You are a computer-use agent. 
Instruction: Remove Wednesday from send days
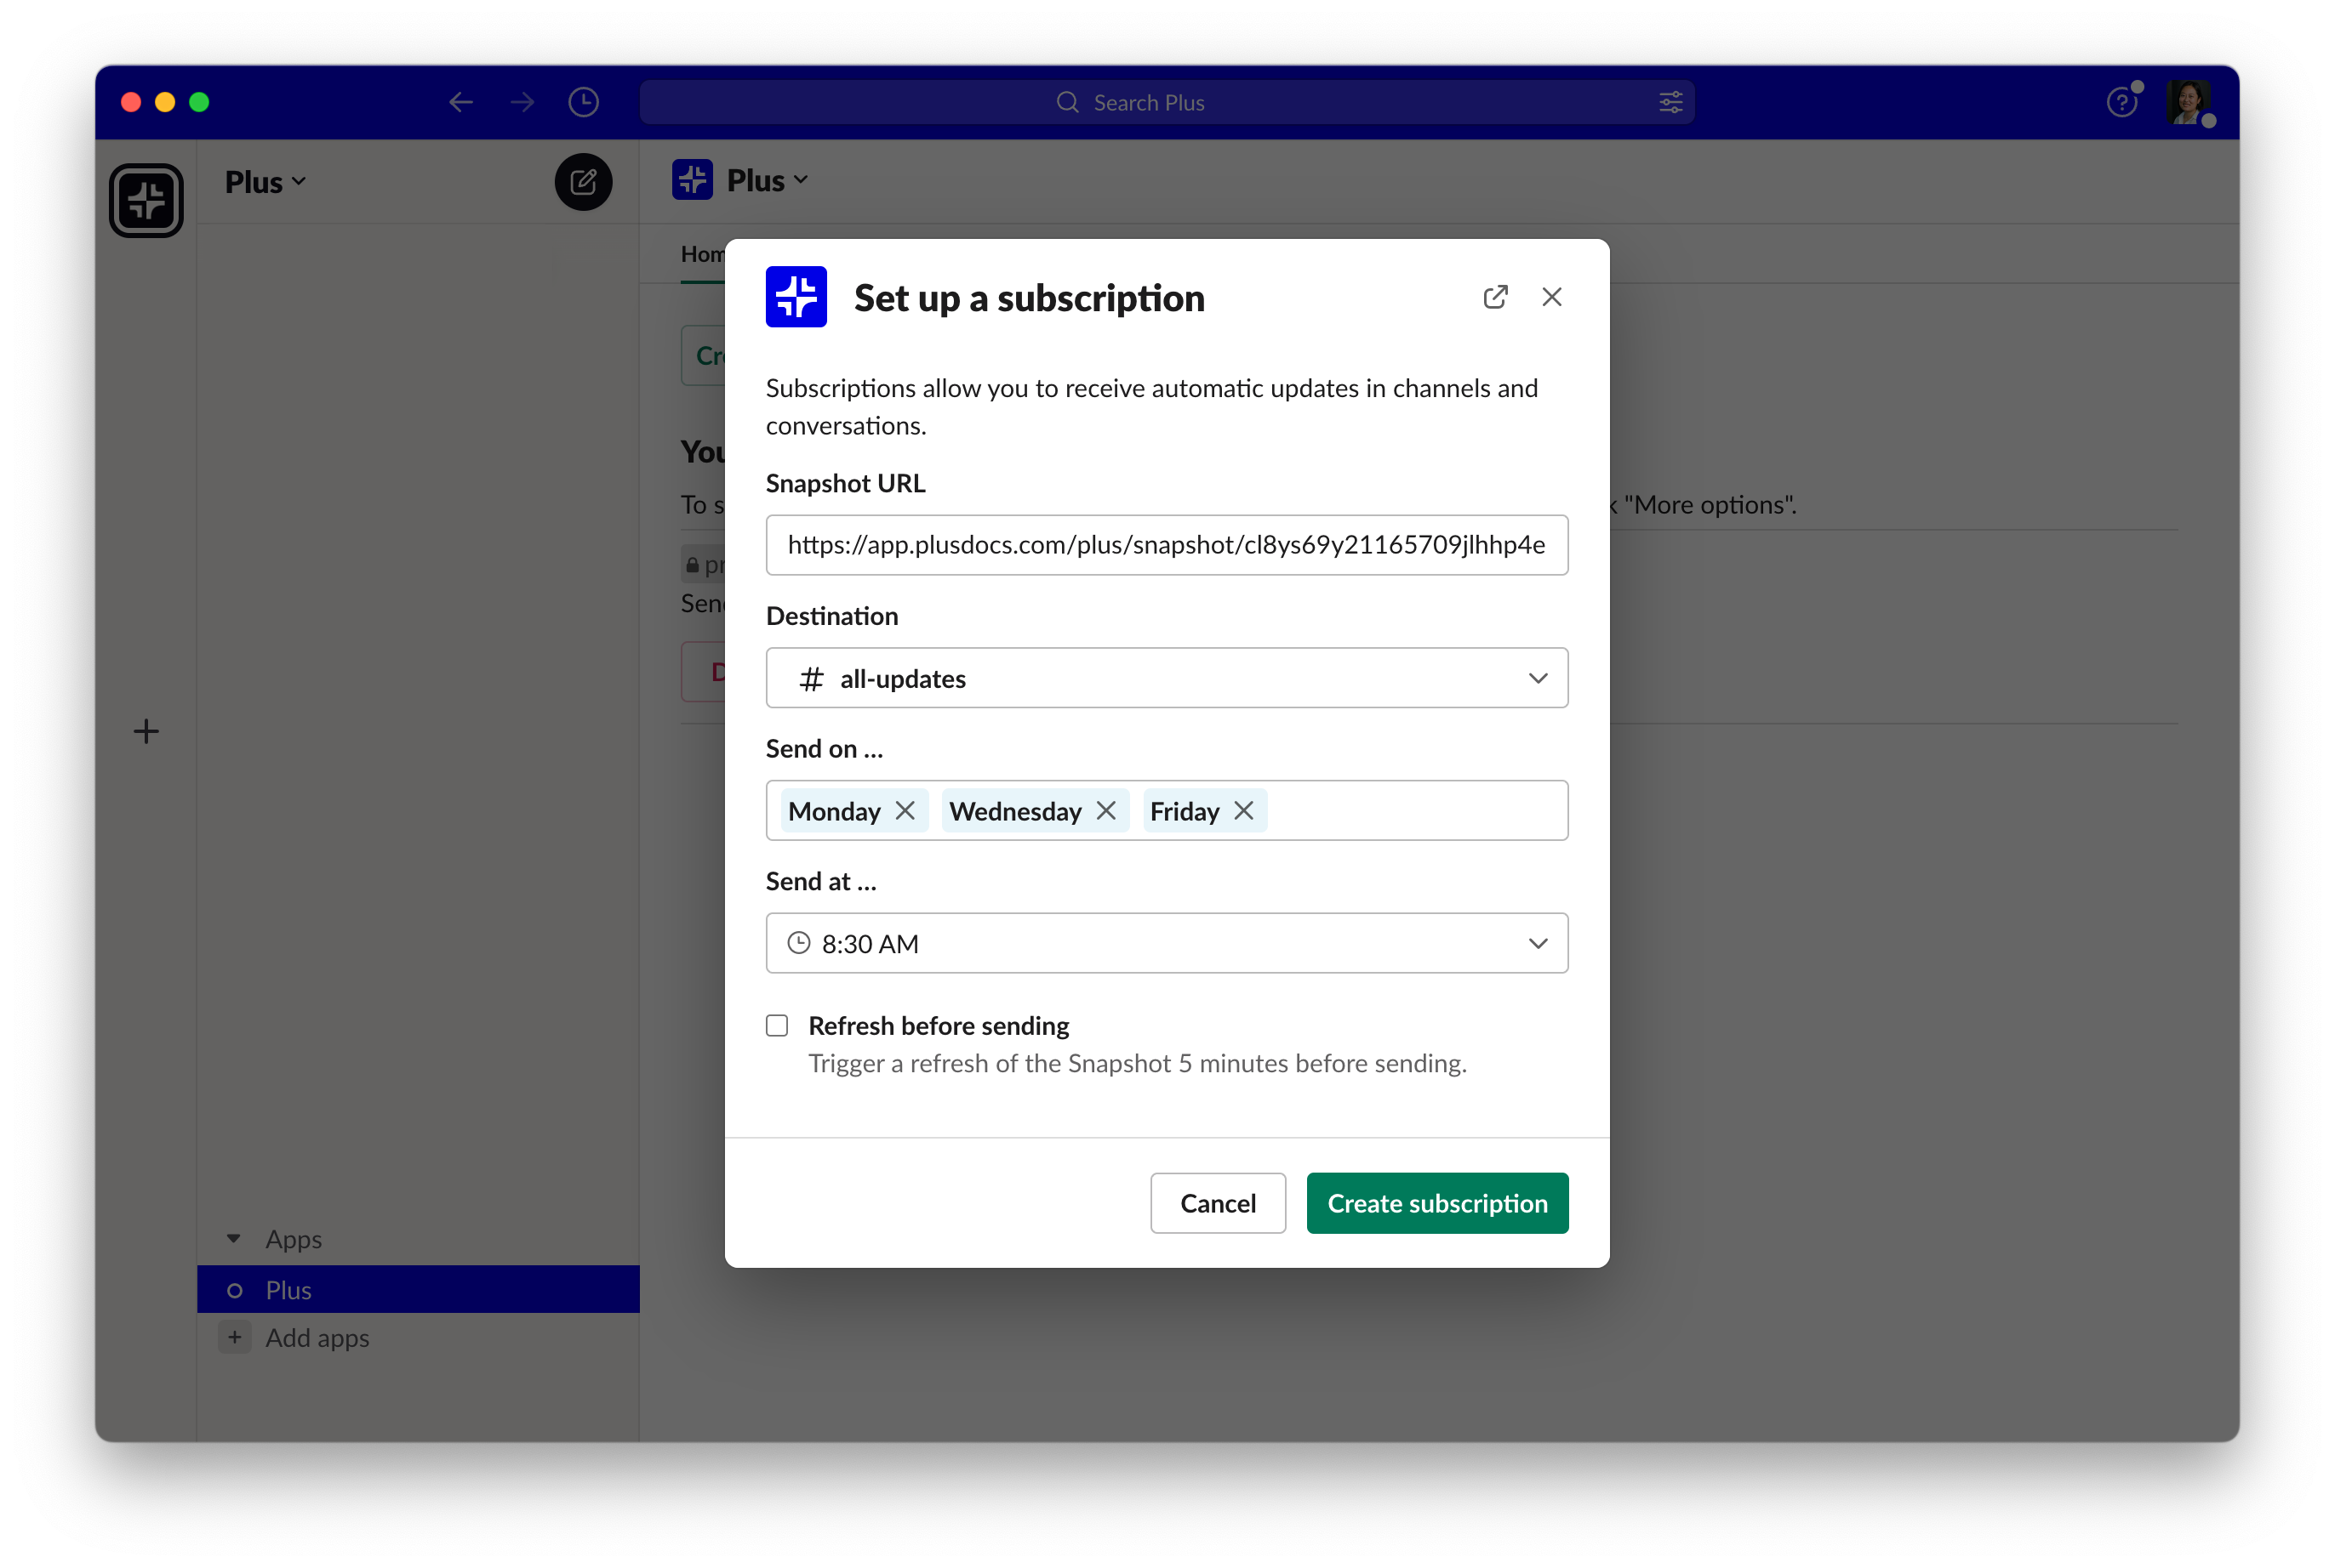1106,811
